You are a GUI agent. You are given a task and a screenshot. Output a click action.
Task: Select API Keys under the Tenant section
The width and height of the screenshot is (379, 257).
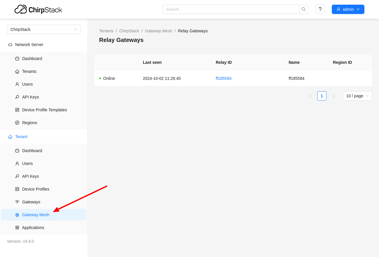click(x=30, y=176)
